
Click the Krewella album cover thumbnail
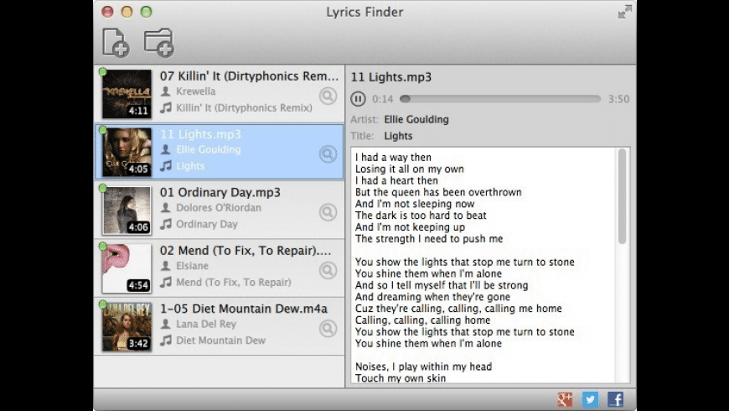(x=127, y=94)
